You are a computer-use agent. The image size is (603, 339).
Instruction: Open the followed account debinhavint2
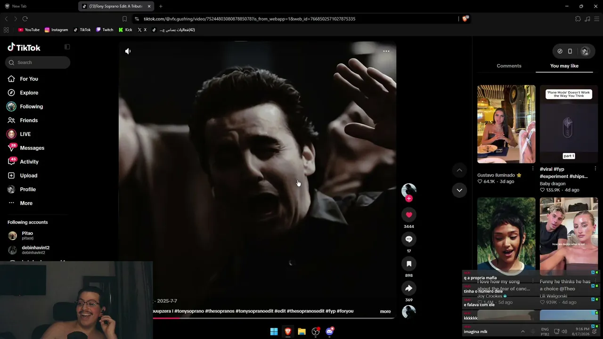coord(36,250)
